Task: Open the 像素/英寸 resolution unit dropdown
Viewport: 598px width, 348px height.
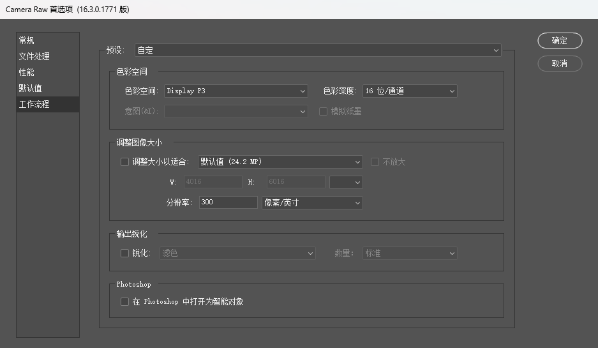Action: pos(312,202)
